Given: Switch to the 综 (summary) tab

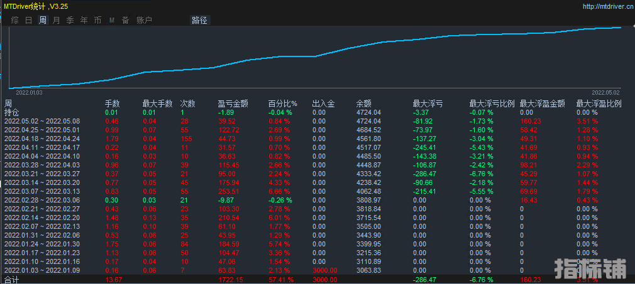Looking at the screenshot, I should point(14,20).
